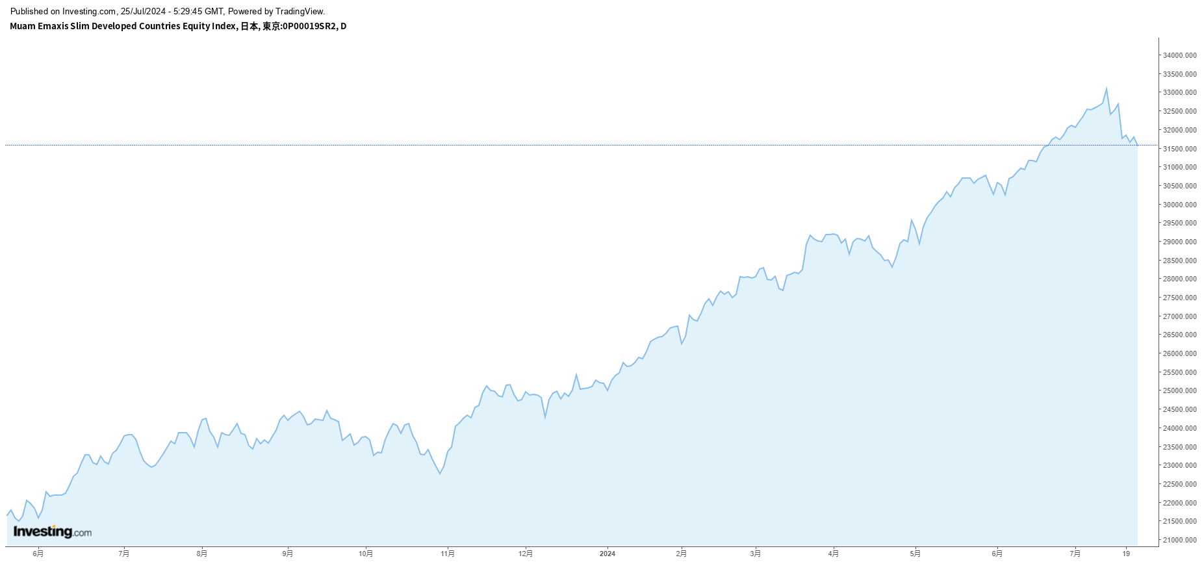Click the 25500.000 price axis label
Viewport: 1204px width, 562px height.
click(x=1179, y=372)
